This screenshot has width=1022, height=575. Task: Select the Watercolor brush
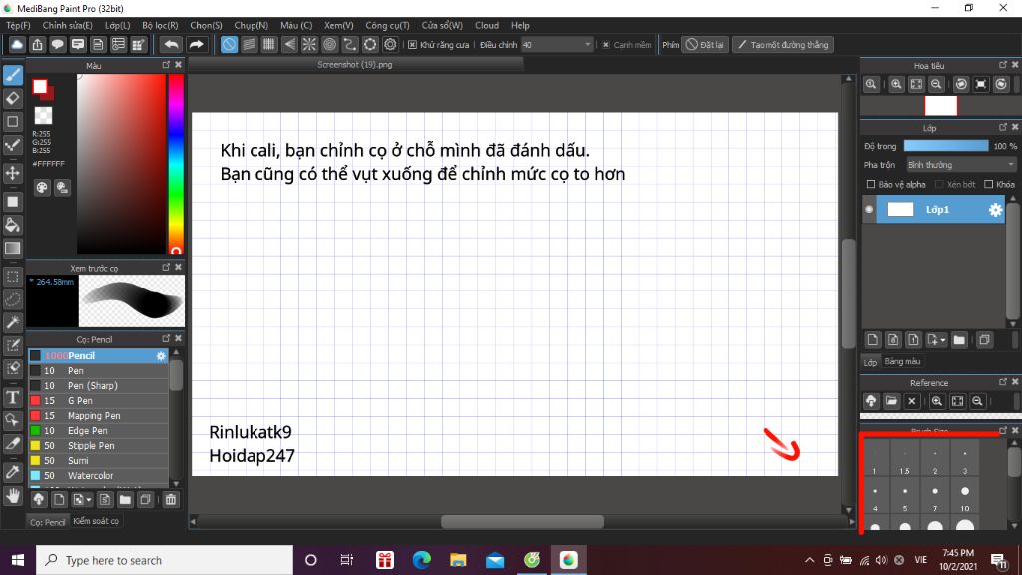[x=98, y=476]
